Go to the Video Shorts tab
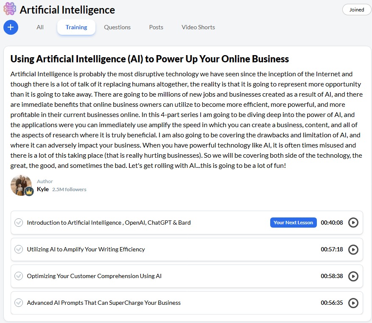The height and width of the screenshot is (323, 372). tap(198, 27)
